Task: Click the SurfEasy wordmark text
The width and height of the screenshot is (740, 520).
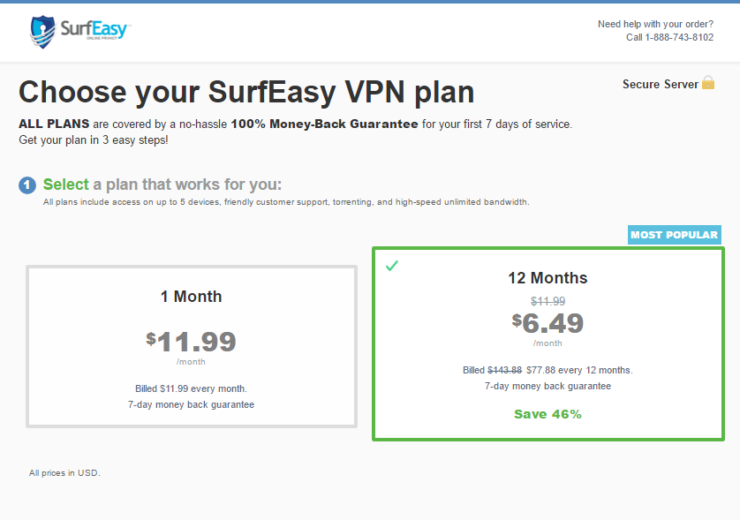Action: click(x=94, y=29)
